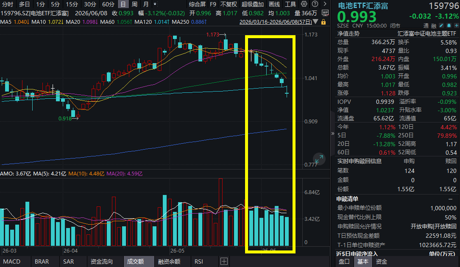
Task: Open the chart settings gear icon
Action: pos(304,4)
